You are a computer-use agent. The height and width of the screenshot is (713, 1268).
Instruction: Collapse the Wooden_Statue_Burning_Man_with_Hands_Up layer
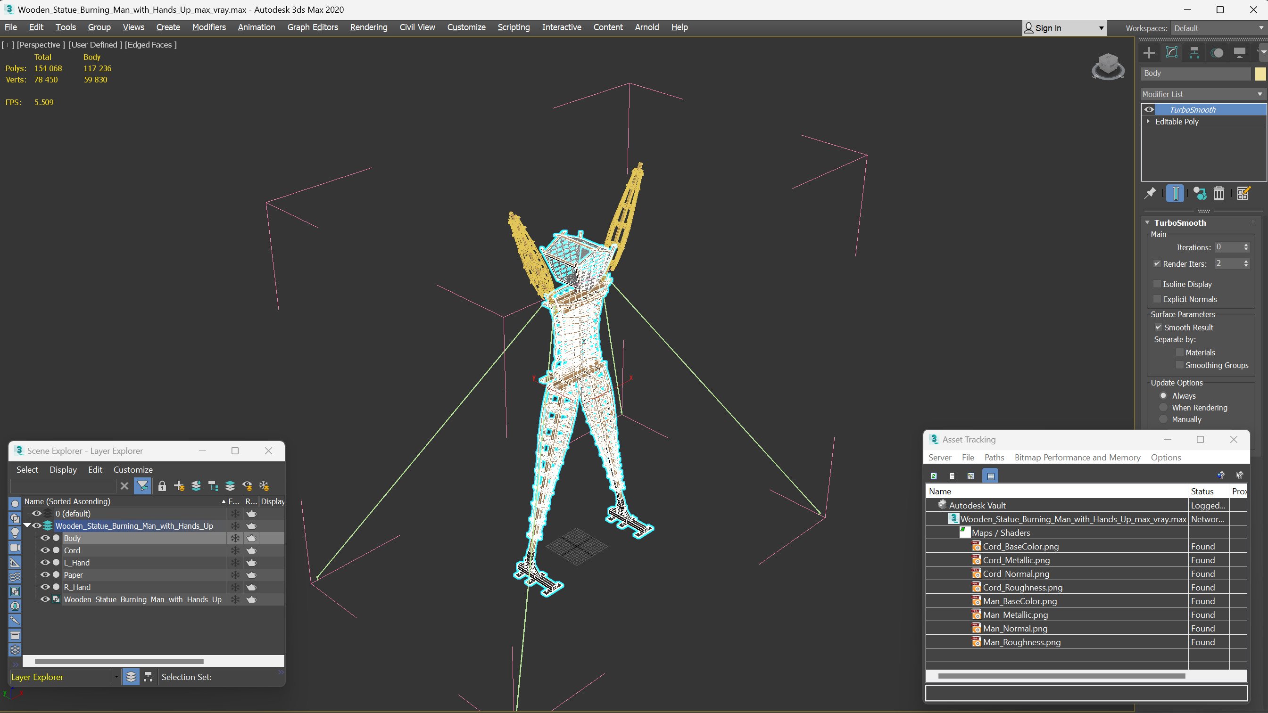27,525
